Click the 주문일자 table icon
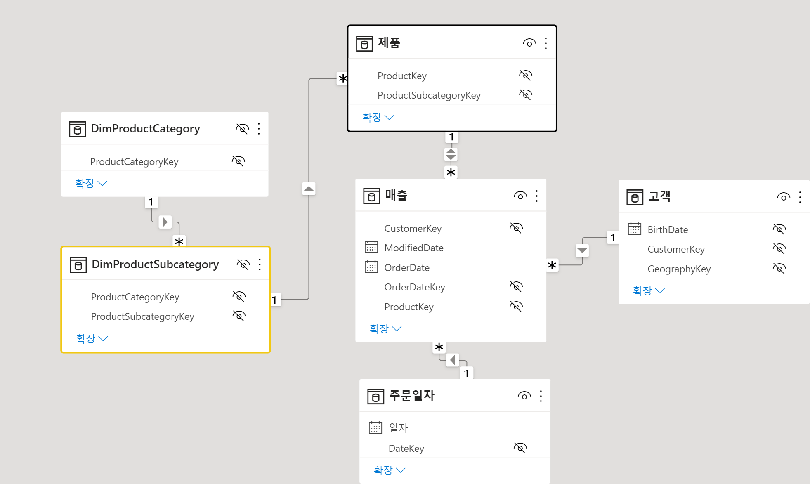The image size is (810, 484). [x=375, y=397]
